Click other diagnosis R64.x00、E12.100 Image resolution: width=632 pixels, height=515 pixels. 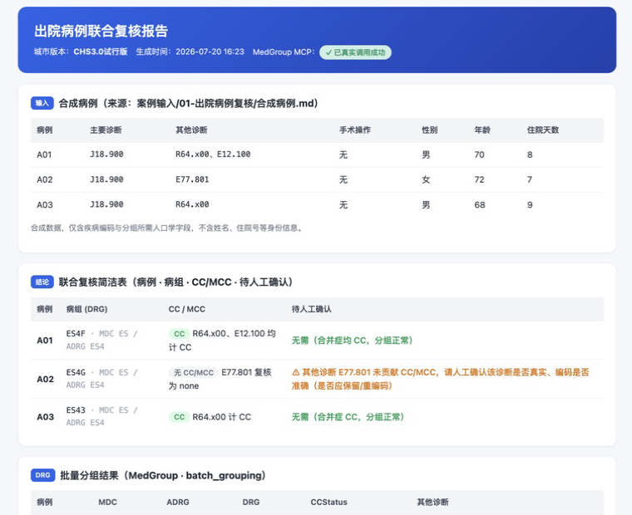(x=213, y=154)
